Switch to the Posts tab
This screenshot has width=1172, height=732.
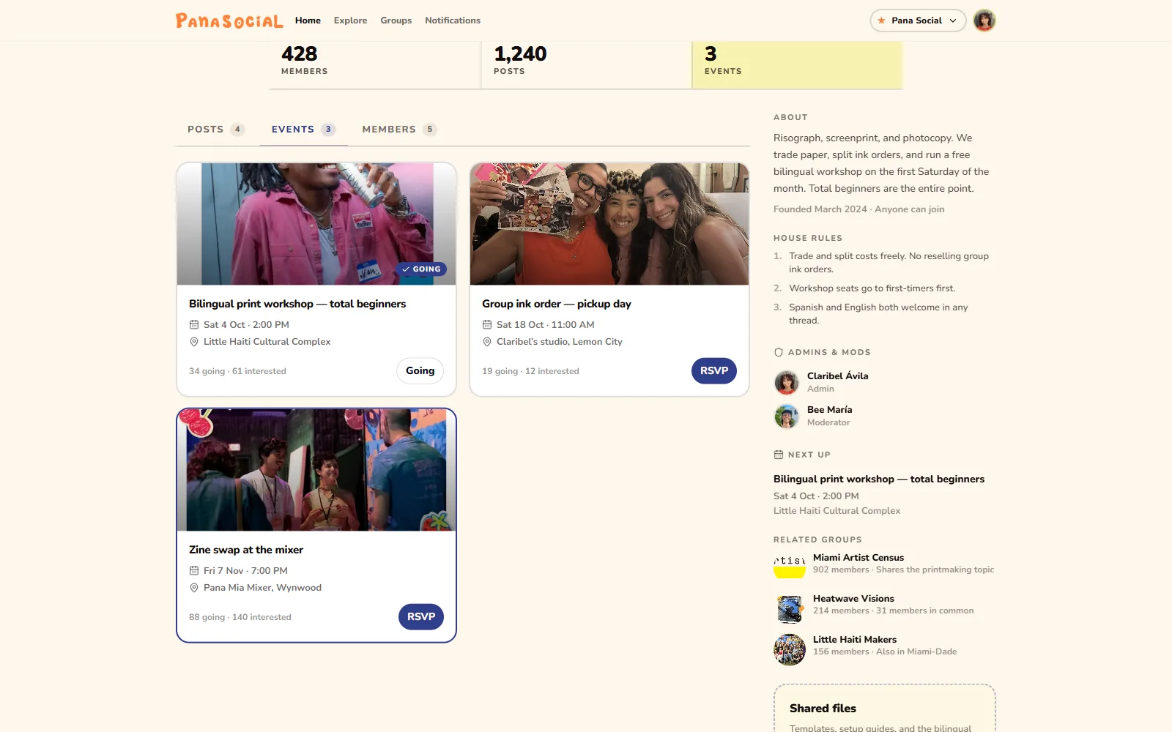(x=216, y=130)
